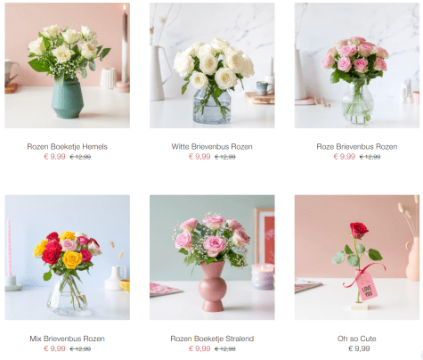This screenshot has width=423, height=360.
Task: Open the Roze Brievenbus Rozen product image
Action: (357, 65)
